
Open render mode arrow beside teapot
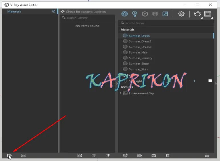click(202, 18)
